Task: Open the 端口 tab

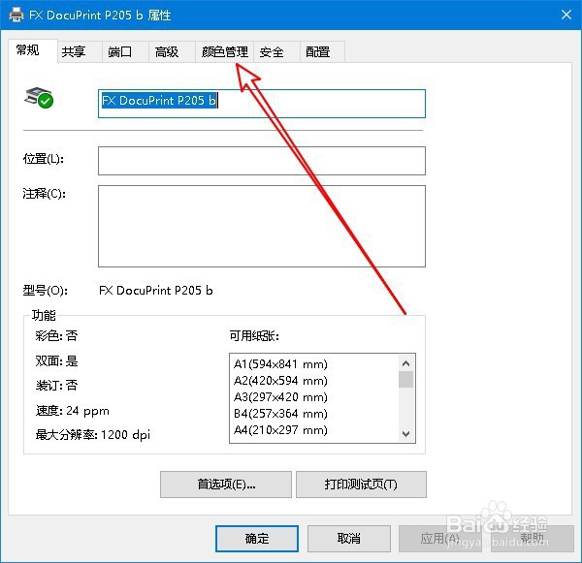Action: pyautogui.click(x=125, y=51)
